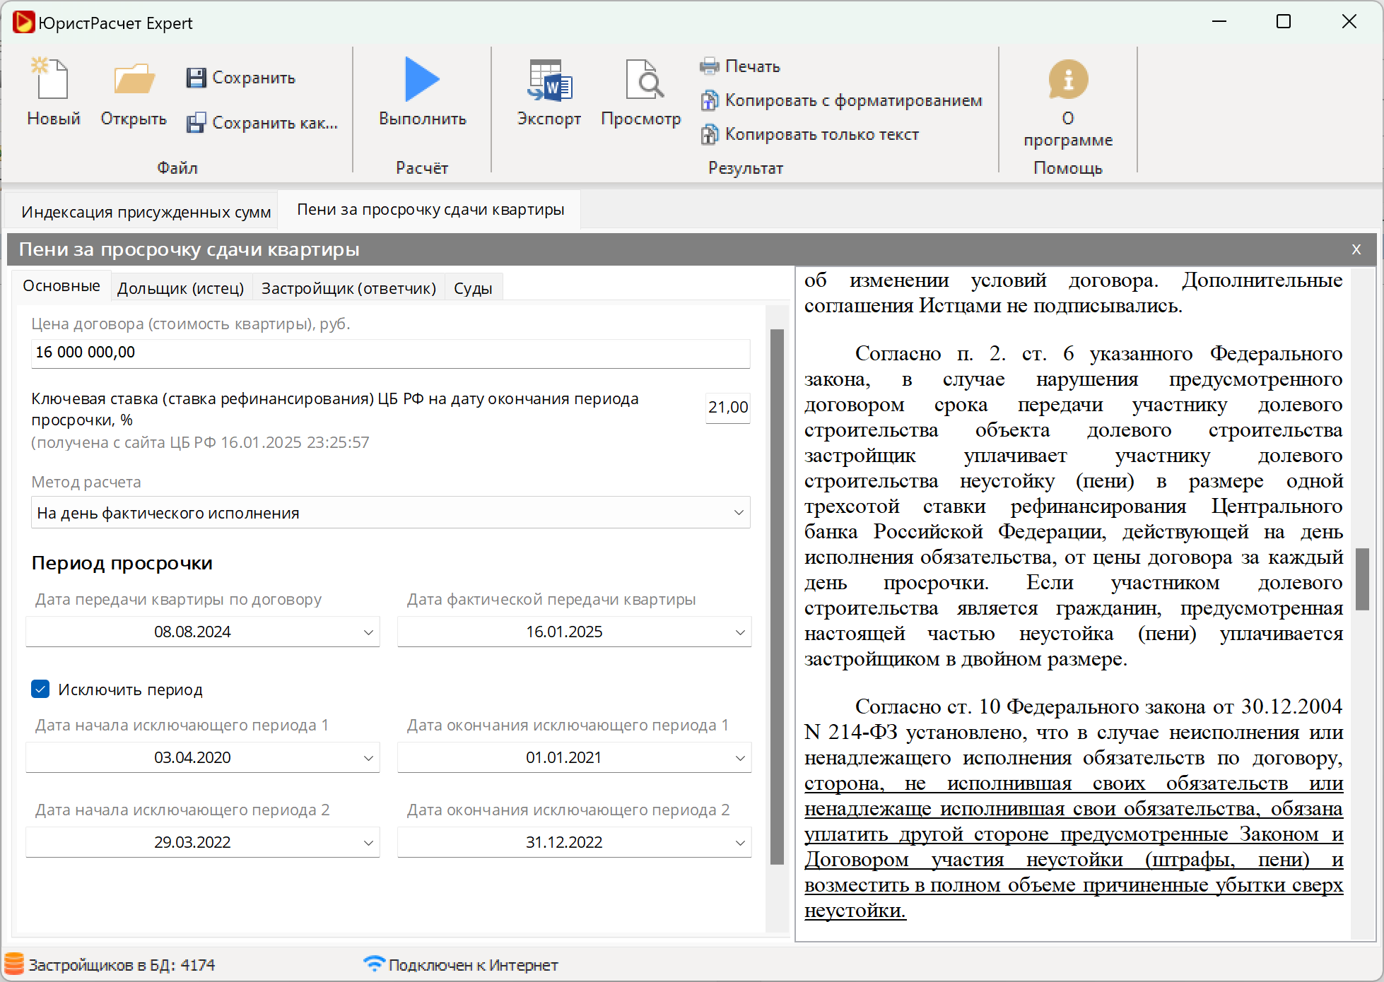Click the Период просрочки heading

tap(122, 563)
